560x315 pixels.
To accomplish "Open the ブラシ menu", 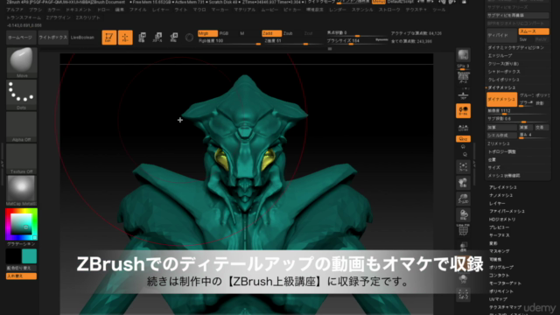I will pos(35,10).
